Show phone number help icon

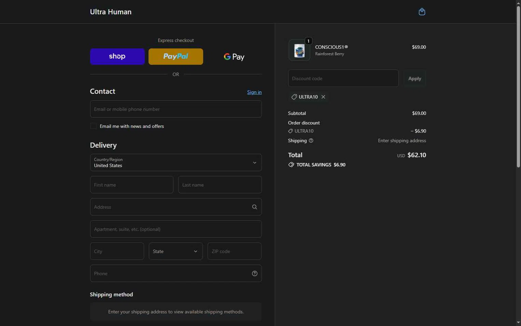pos(254,273)
